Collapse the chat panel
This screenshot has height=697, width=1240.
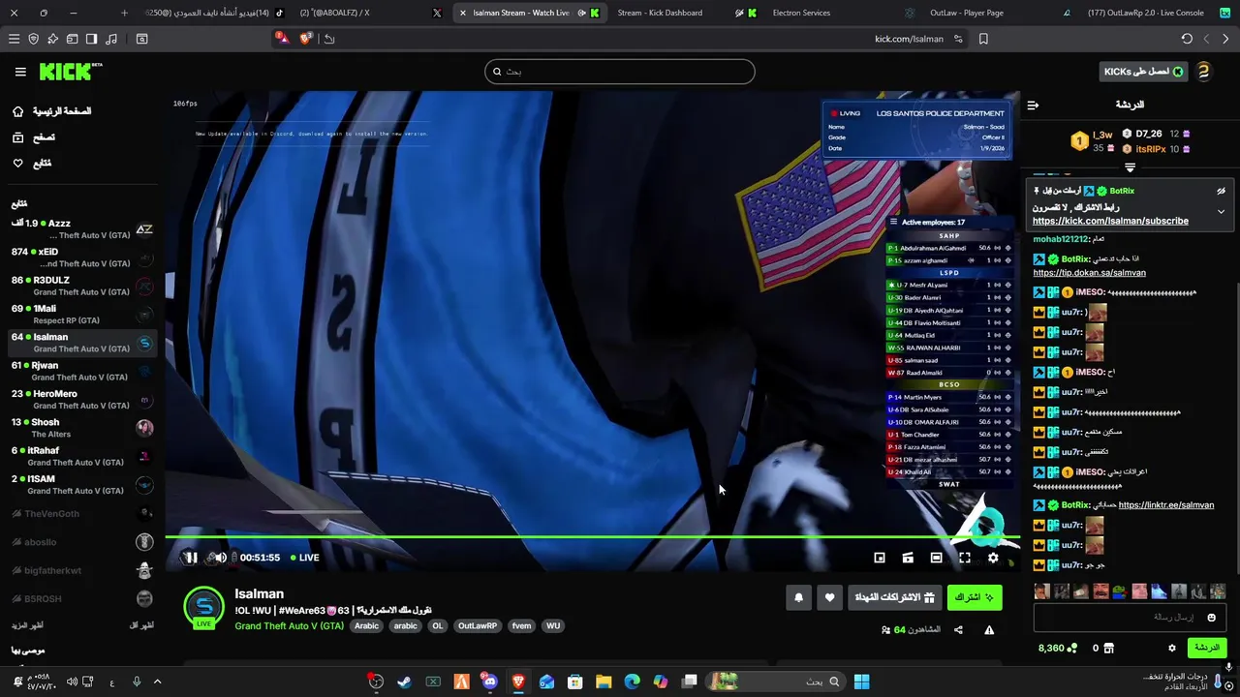(1033, 105)
